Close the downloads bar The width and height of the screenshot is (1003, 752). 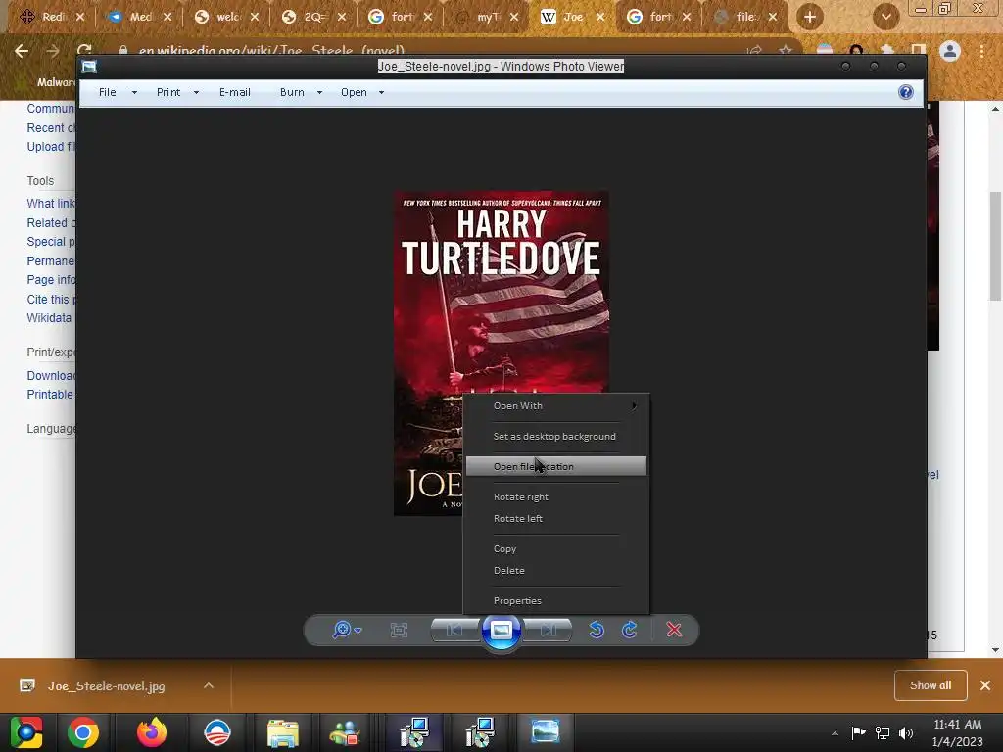[985, 685]
